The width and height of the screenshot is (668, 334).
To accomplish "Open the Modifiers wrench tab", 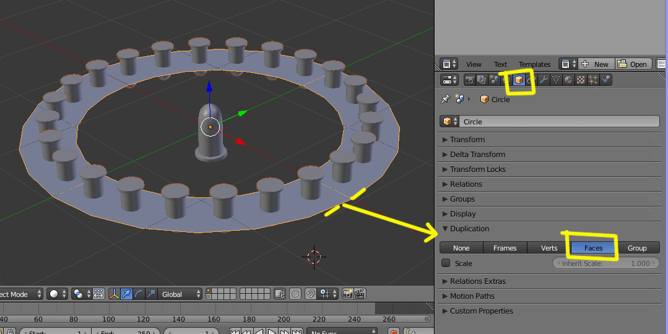I will (543, 80).
